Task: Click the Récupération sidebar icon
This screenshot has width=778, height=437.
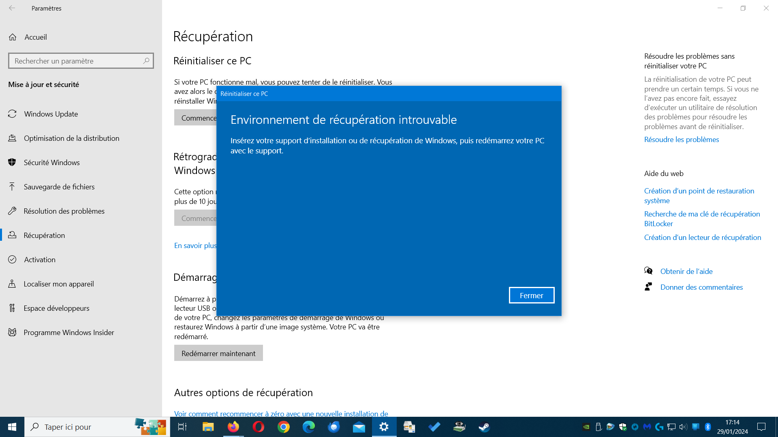Action: (13, 235)
